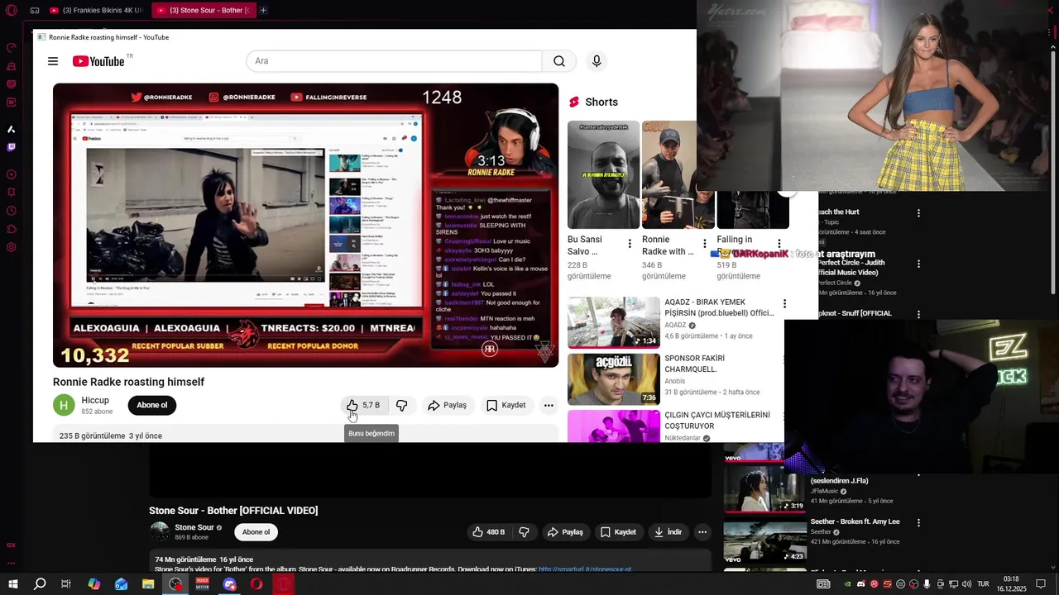Open Stone Sour channel avatar
Viewport: 1059px width, 595px height.
[160, 531]
